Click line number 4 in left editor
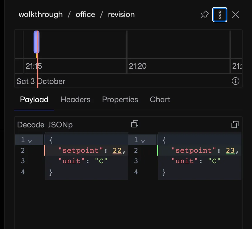 coord(23,172)
